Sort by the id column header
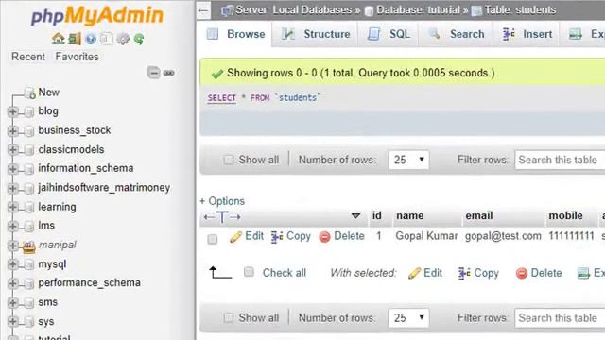Screen dimensions: 605x340 tap(376, 215)
